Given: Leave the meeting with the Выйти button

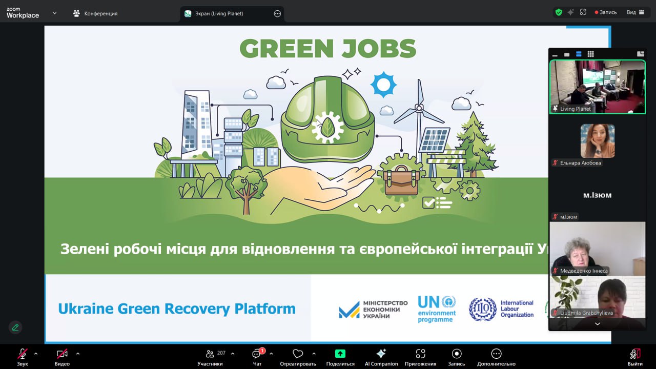Looking at the screenshot, I should (x=635, y=357).
